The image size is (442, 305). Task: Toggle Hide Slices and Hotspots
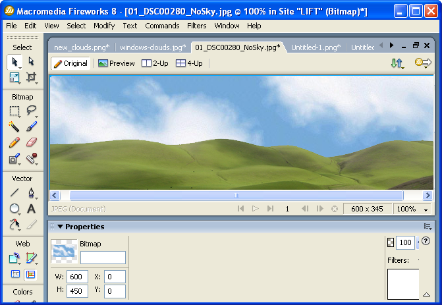tap(14, 274)
